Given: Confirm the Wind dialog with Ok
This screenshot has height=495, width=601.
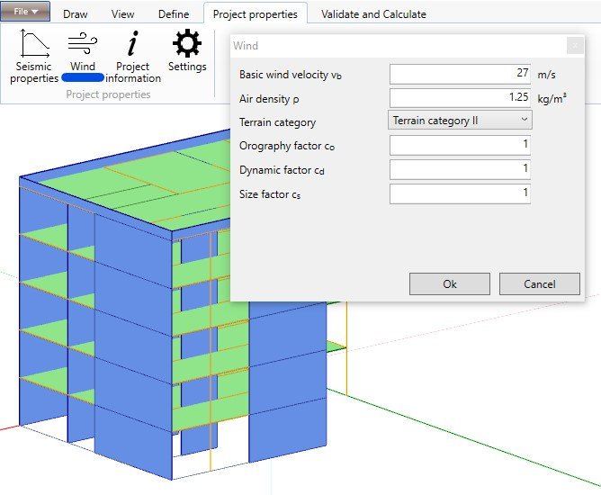Looking at the screenshot, I should pos(450,284).
